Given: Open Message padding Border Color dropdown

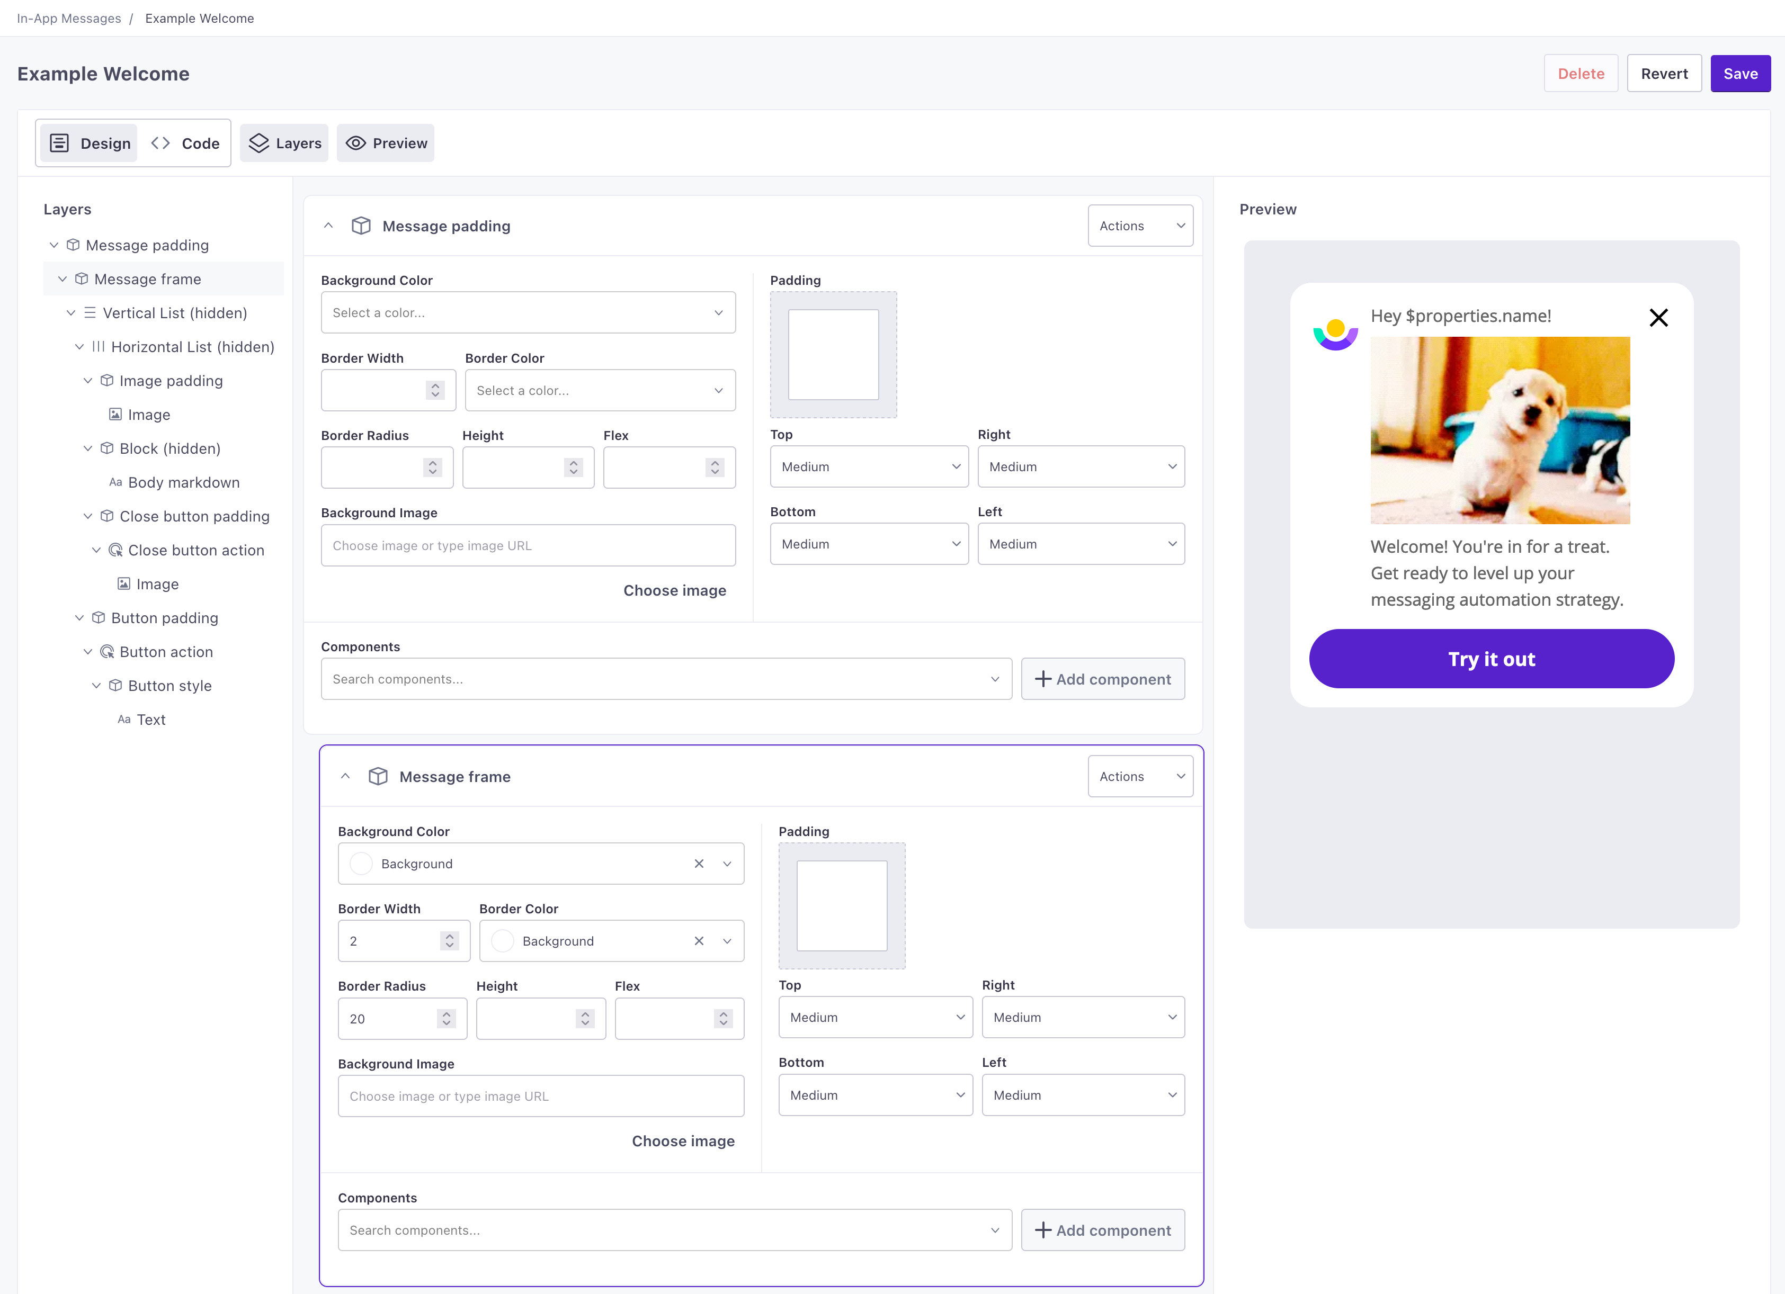Looking at the screenshot, I should 600,390.
